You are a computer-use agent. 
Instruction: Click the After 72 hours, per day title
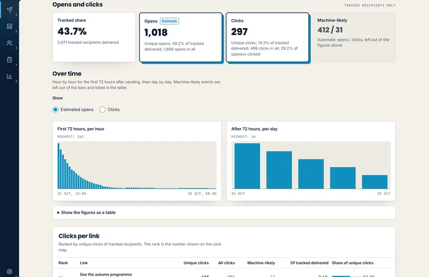254,129
